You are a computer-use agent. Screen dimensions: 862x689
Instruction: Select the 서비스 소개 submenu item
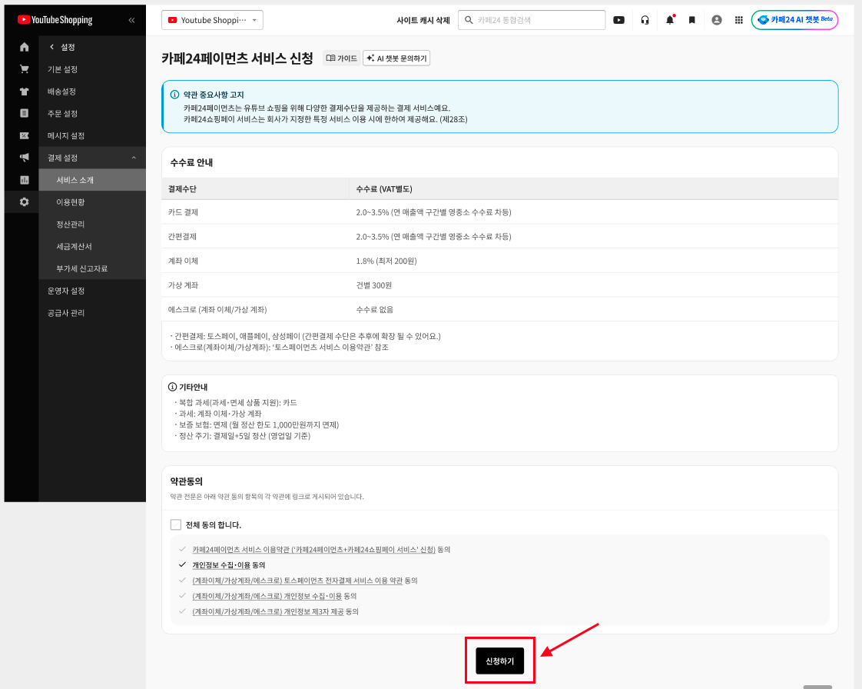coord(92,180)
